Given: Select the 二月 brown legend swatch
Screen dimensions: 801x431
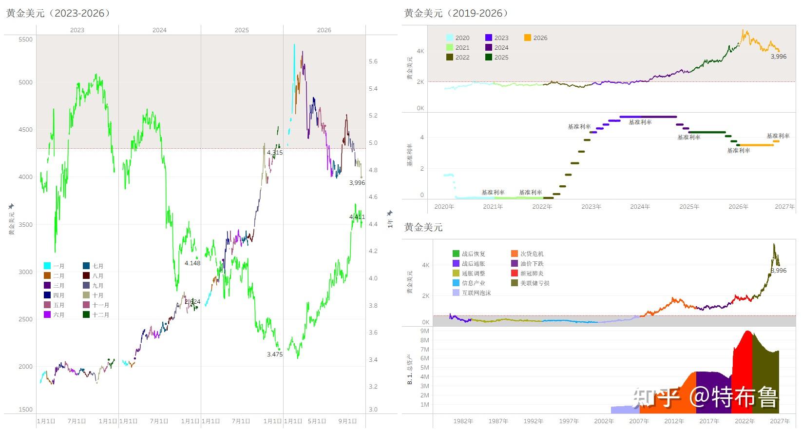Looking at the screenshot, I should click(x=47, y=276).
